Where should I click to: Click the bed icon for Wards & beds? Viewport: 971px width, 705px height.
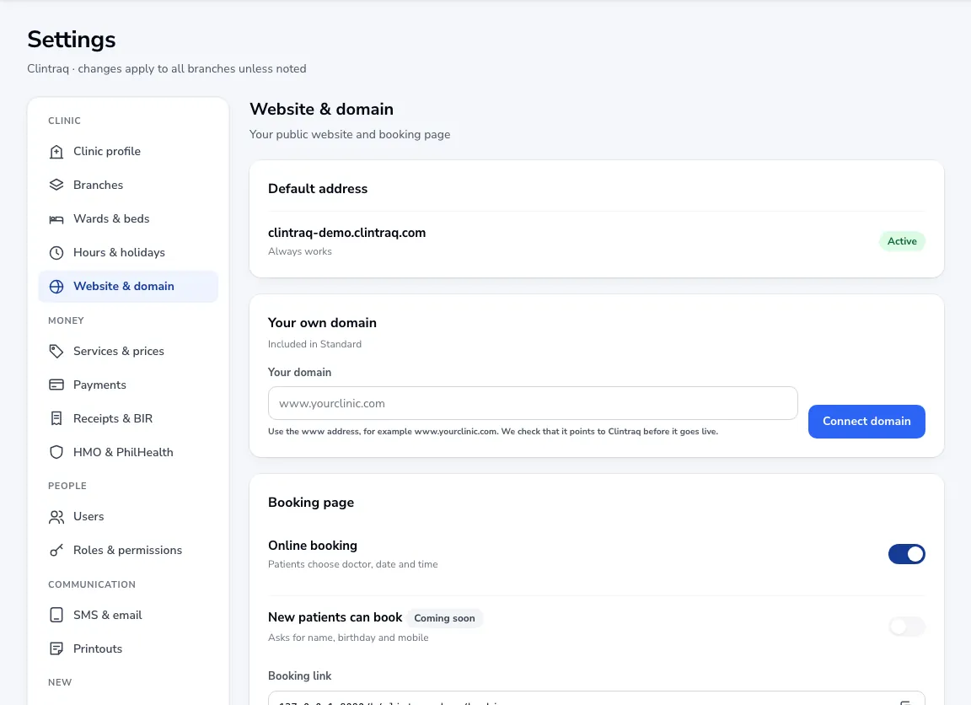tap(56, 218)
